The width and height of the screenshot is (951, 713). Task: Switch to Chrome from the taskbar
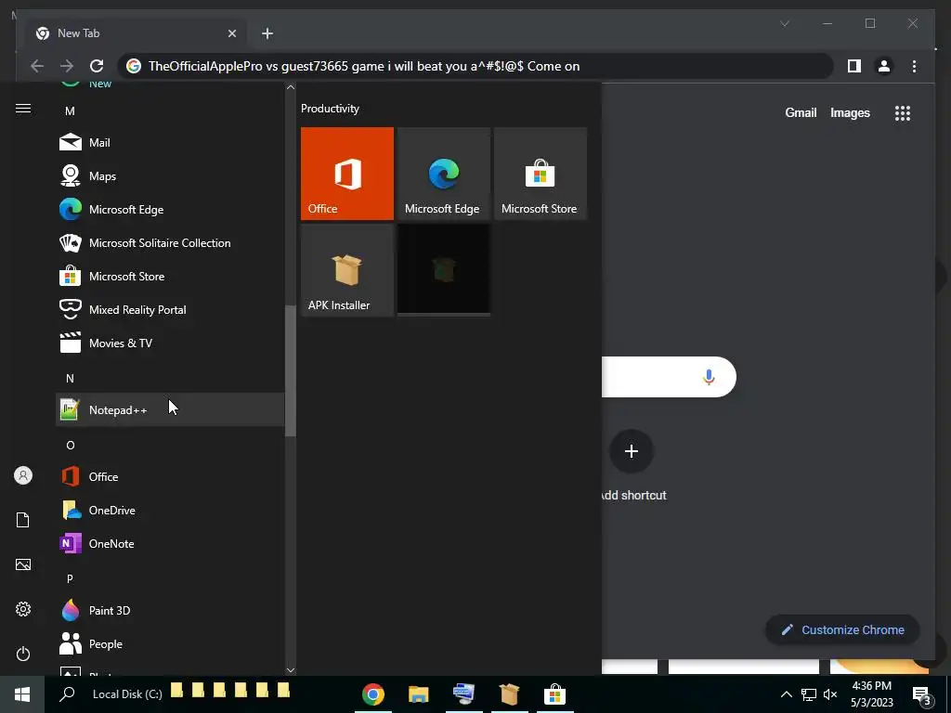[373, 694]
